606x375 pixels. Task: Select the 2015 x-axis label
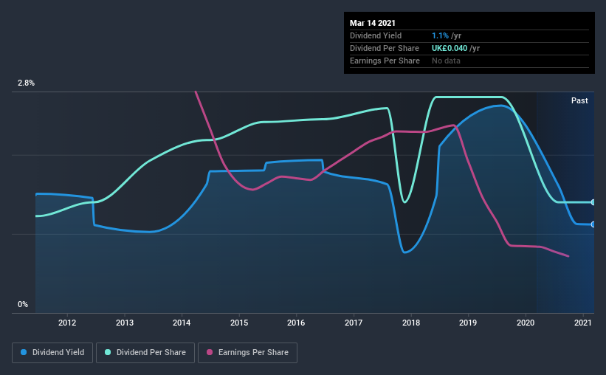click(239, 323)
